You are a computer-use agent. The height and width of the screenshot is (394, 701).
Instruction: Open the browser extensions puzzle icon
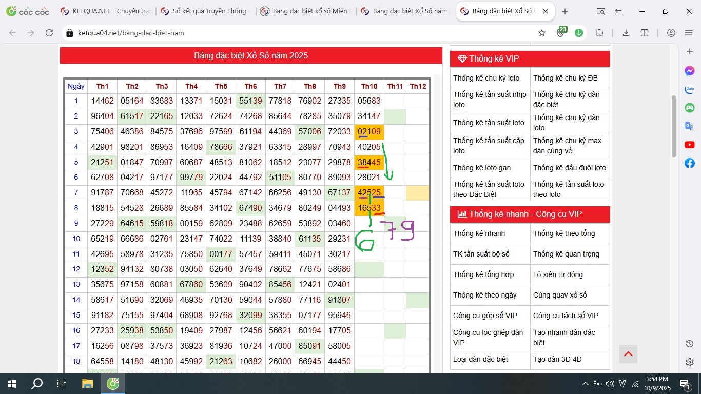[x=599, y=33]
